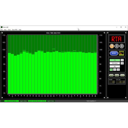Click 'Input C: Sensor' in status bar
128x128 pixels.
pos(42,101)
